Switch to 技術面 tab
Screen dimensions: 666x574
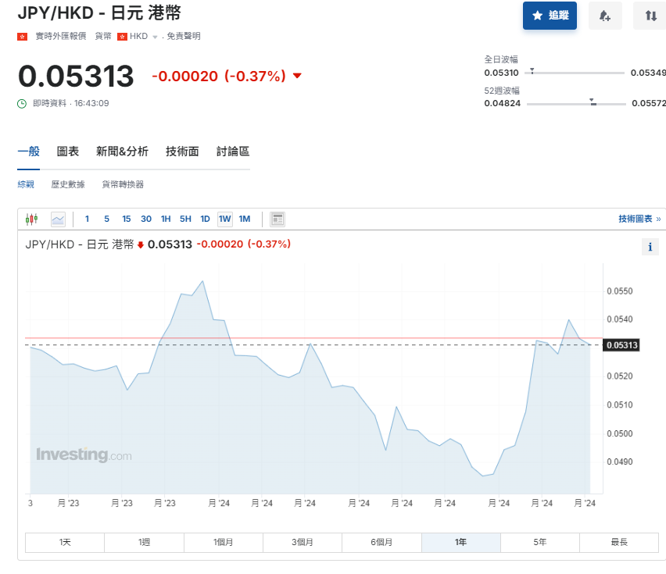coord(182,152)
